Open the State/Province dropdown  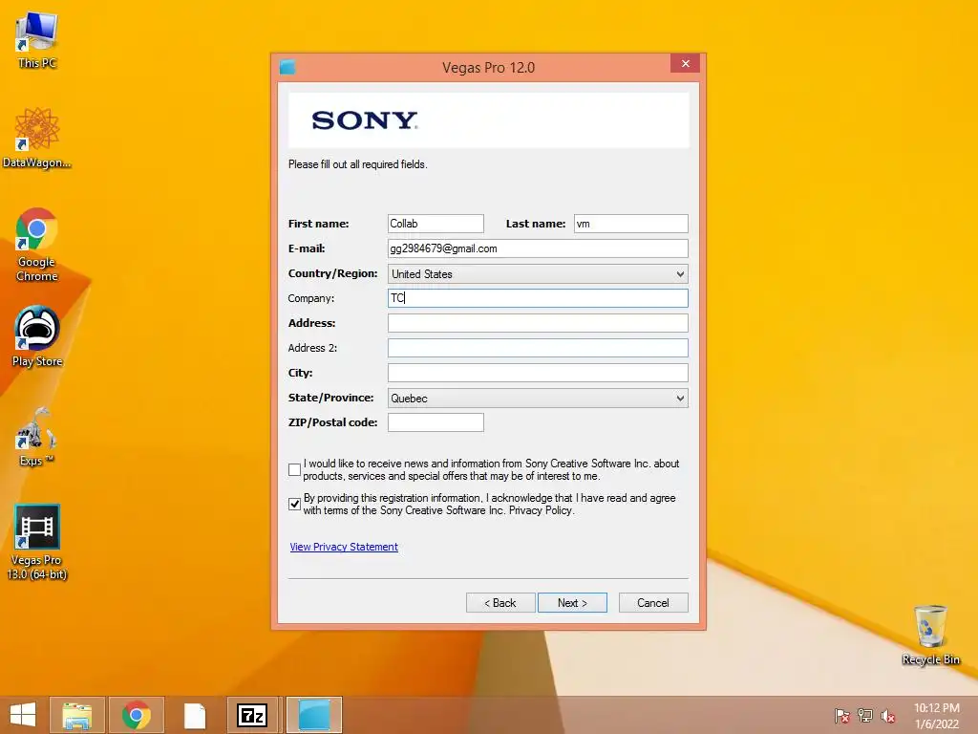pyautogui.click(x=538, y=399)
